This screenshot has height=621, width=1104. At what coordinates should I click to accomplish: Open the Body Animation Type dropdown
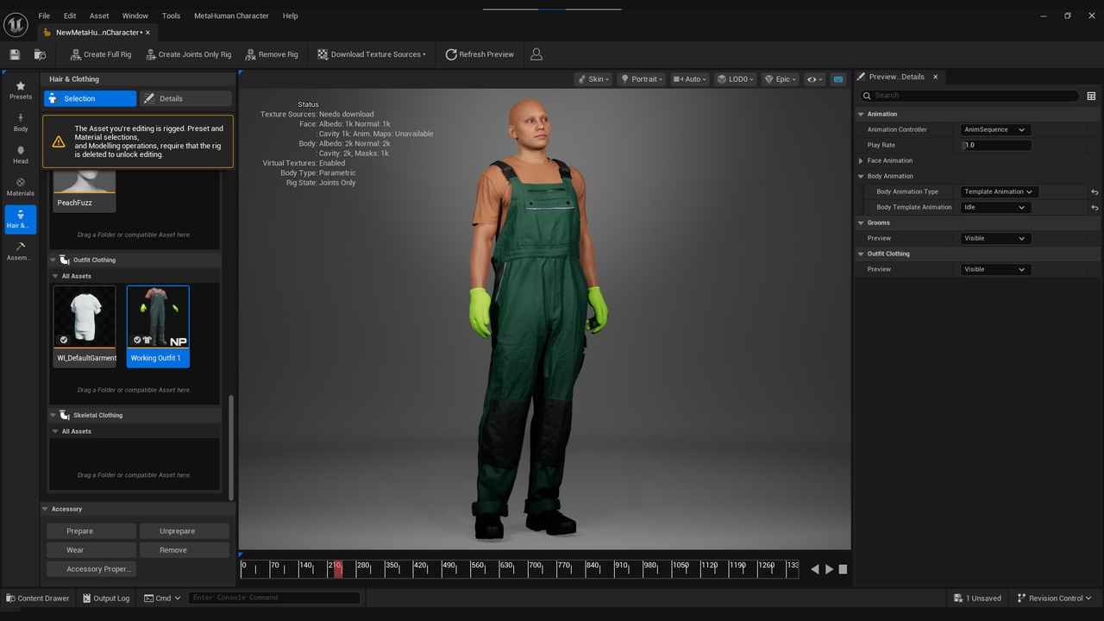click(999, 191)
